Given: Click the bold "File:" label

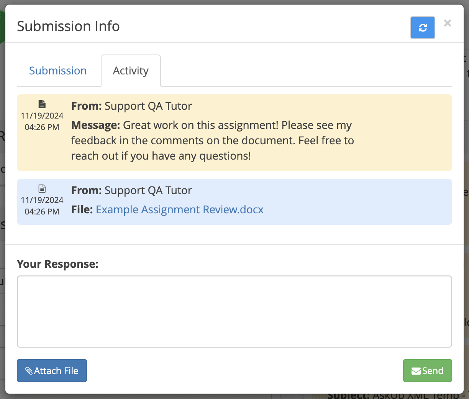Looking at the screenshot, I should pyautogui.click(x=82, y=209).
